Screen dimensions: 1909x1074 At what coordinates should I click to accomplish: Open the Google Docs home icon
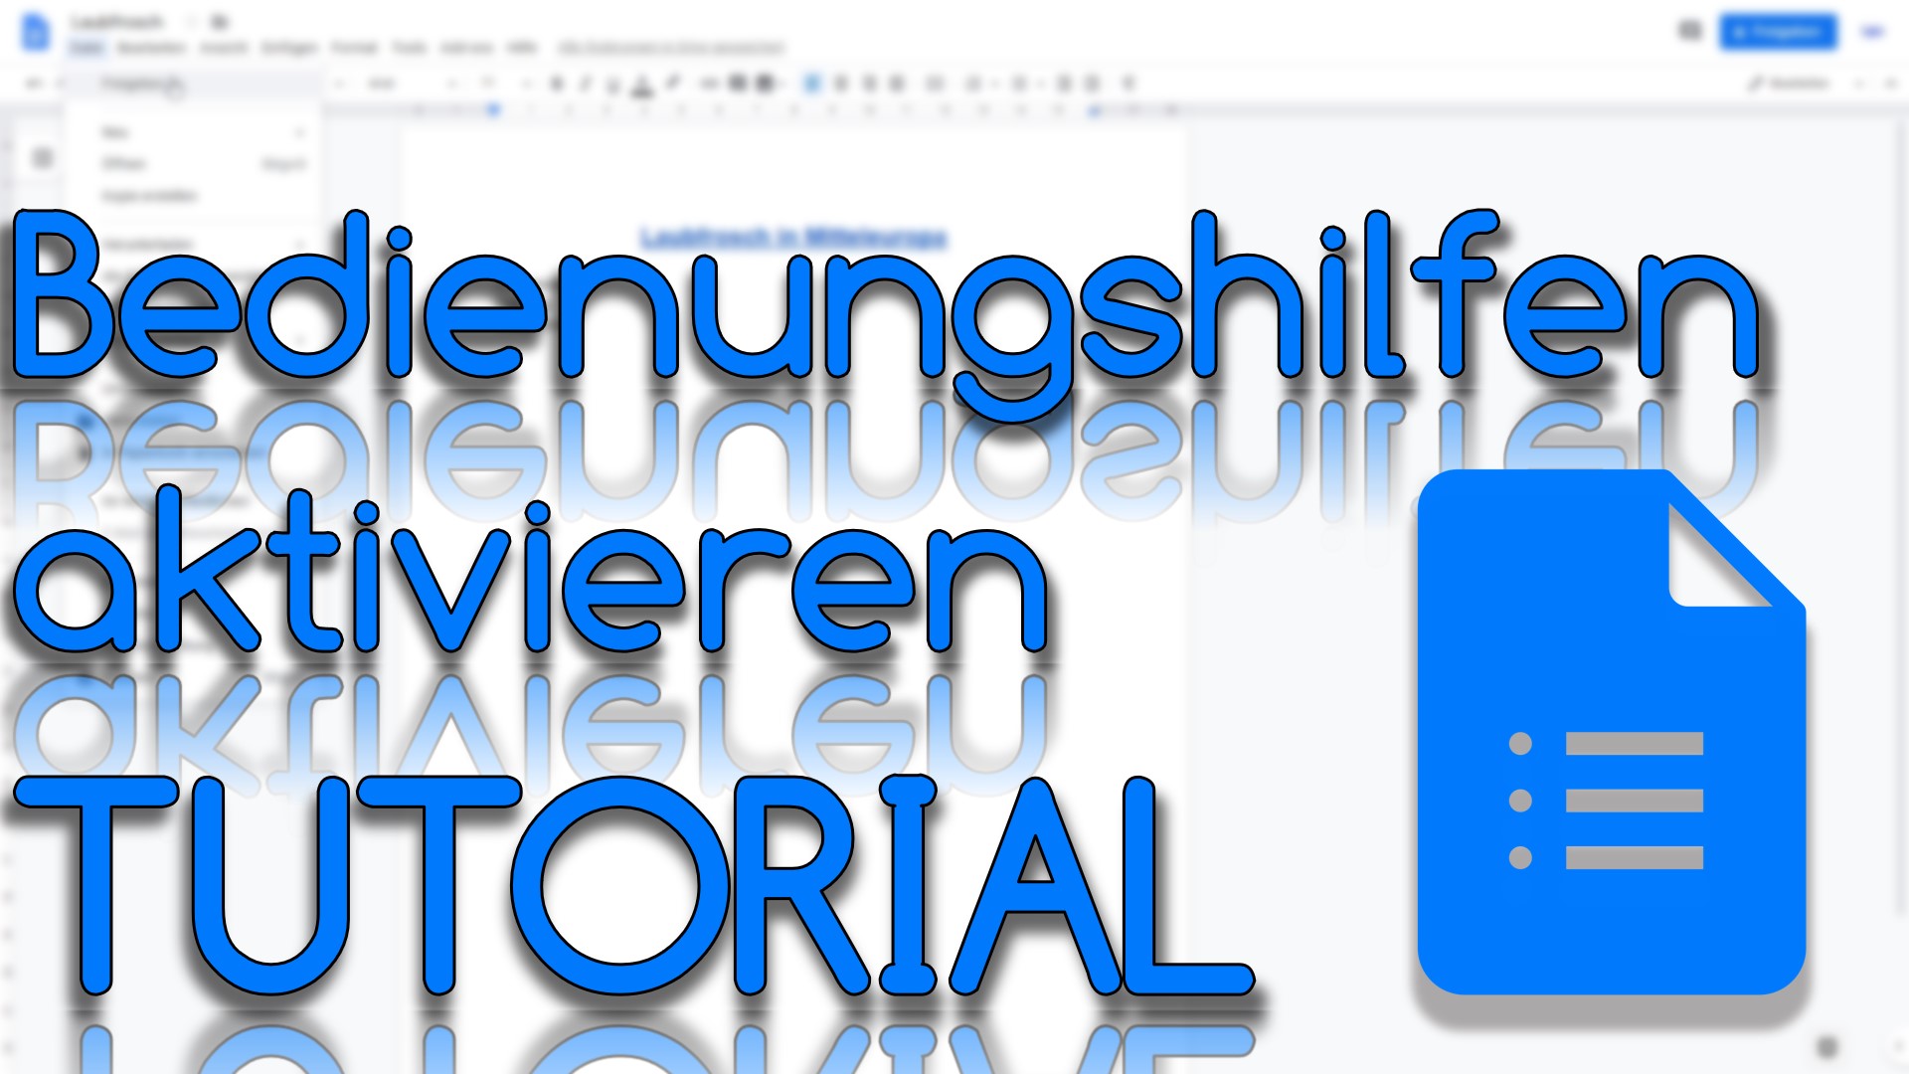click(x=35, y=32)
